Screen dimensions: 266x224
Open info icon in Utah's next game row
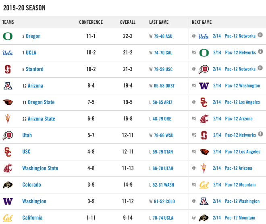click(260, 134)
